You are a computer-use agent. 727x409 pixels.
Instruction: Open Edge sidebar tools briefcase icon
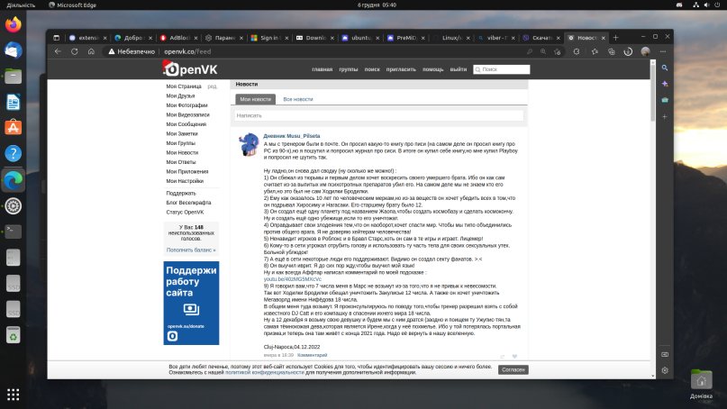[665, 100]
